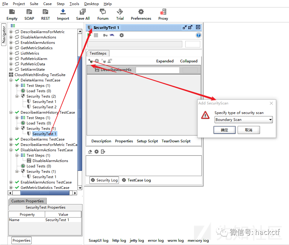
Task: Click the navigator horizontal scrollbar thumb
Action: tap(45, 193)
